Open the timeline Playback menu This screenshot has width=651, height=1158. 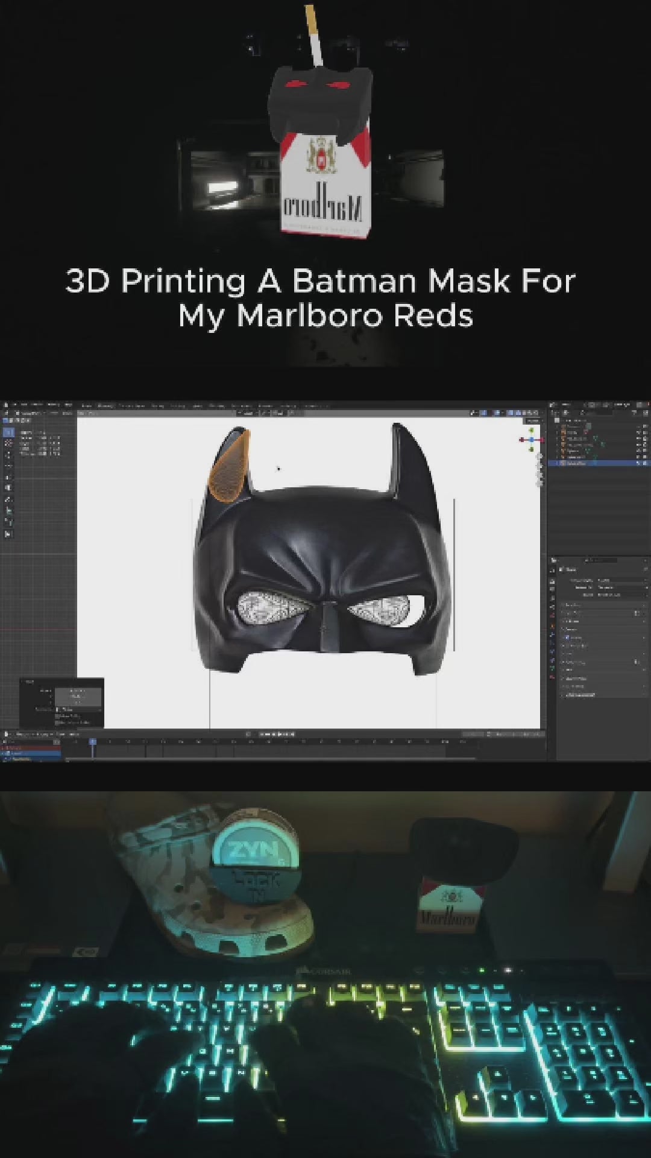point(23,734)
